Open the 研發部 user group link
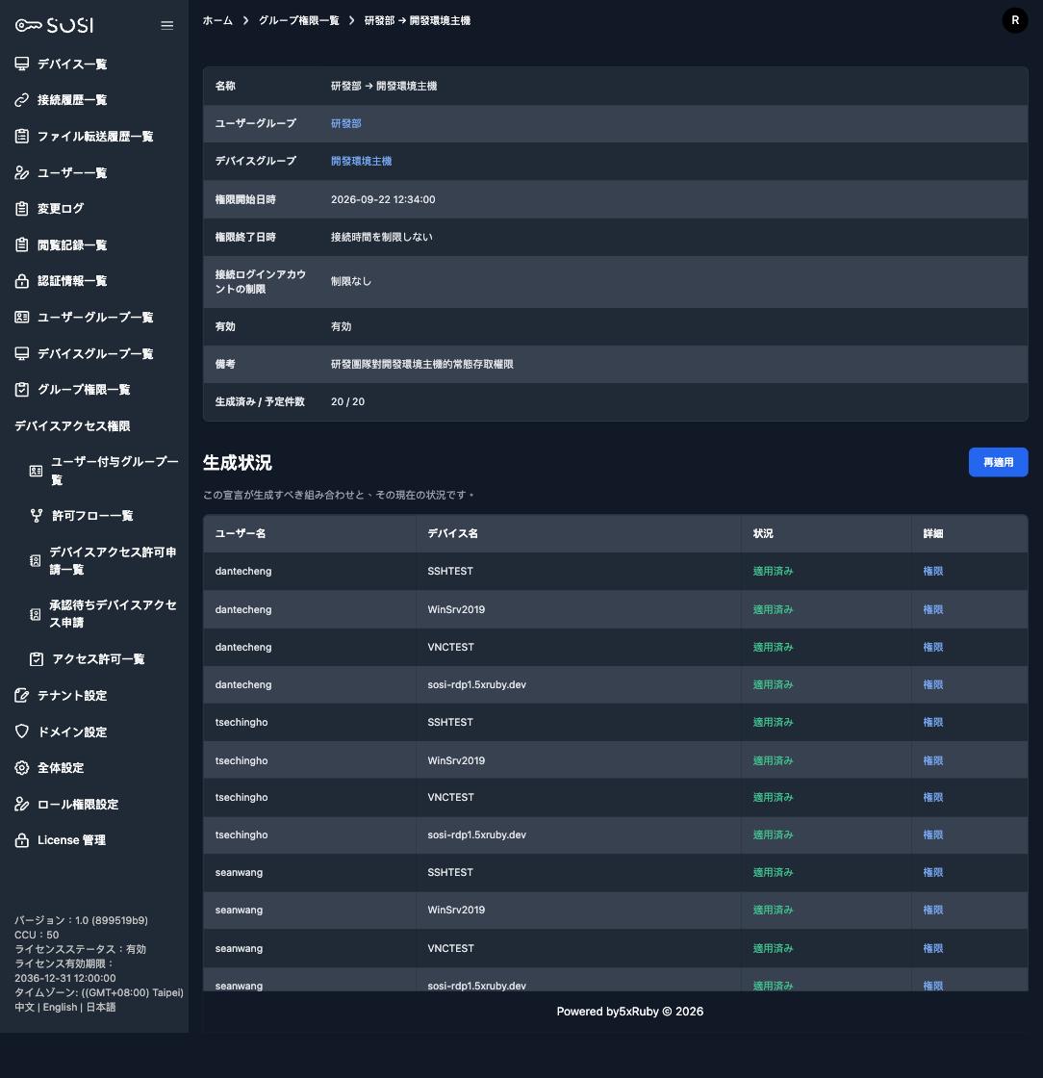 click(x=345, y=124)
